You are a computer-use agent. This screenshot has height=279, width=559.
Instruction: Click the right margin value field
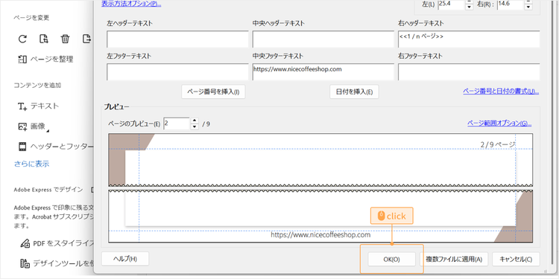click(x=511, y=5)
